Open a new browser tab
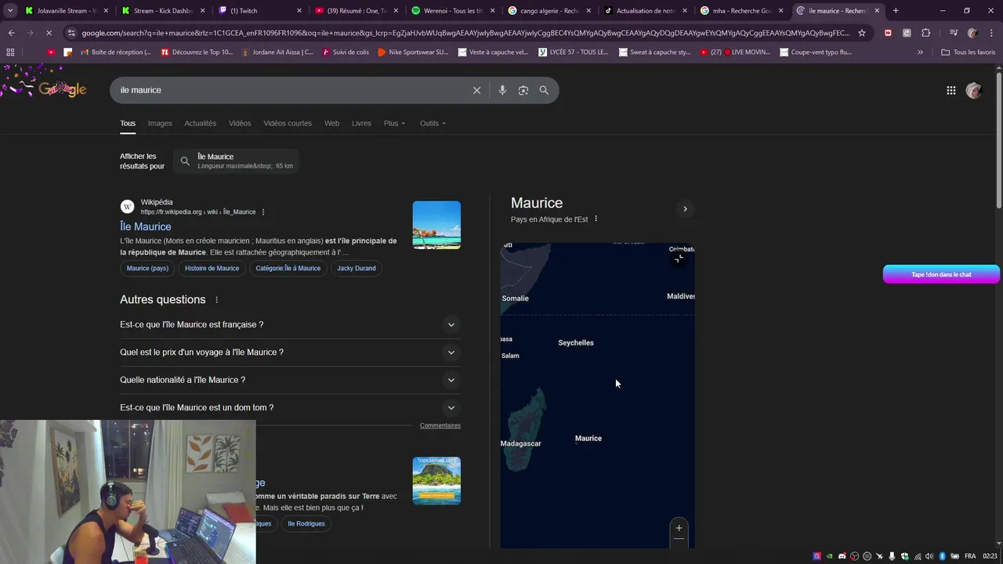The width and height of the screenshot is (1003, 564). [x=896, y=11]
